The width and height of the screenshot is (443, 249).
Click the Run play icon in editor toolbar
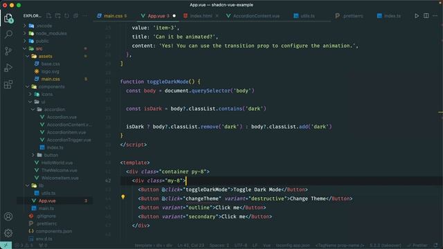coord(417,16)
